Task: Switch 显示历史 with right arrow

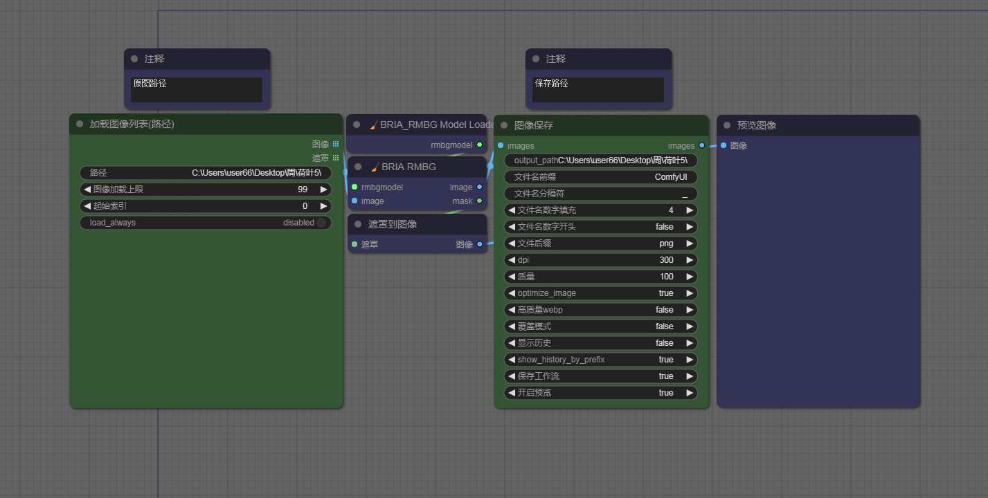Action: coord(690,343)
